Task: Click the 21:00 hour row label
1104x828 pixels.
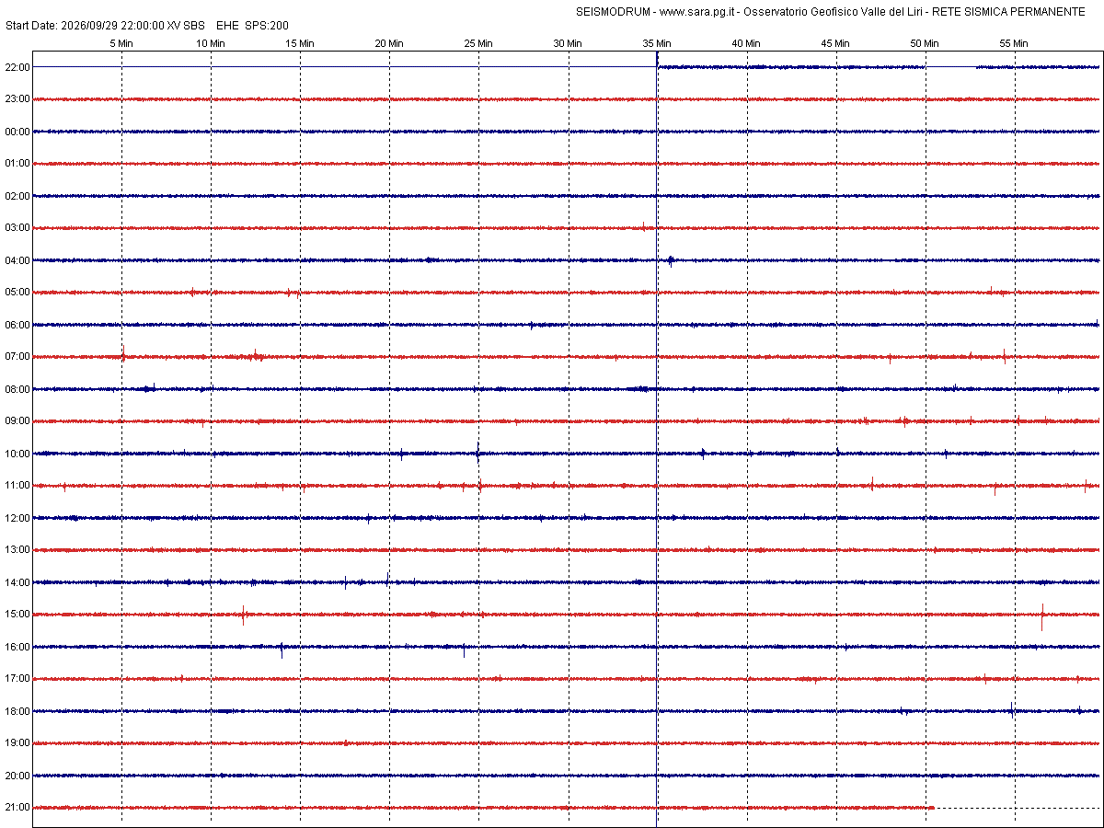Action: (17, 808)
